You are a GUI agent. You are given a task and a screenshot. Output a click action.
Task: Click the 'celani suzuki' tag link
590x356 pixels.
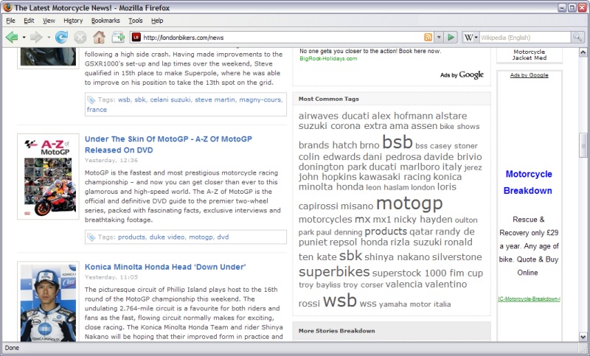pyautogui.click(x=170, y=100)
